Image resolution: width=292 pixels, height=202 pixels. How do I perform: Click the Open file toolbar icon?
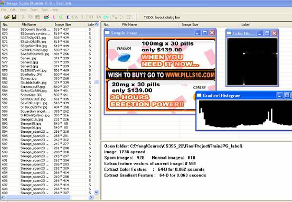click(x=7, y=17)
